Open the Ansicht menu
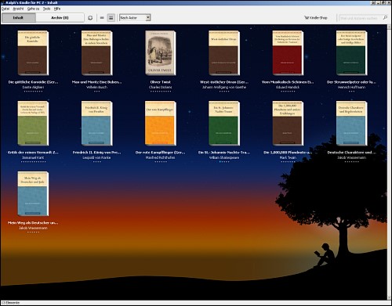The height and width of the screenshot is (306, 392). click(18, 9)
